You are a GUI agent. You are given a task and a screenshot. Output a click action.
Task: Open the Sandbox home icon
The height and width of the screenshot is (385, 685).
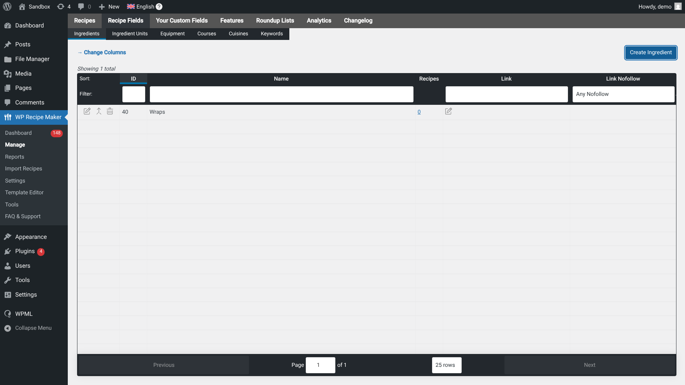[22, 6]
